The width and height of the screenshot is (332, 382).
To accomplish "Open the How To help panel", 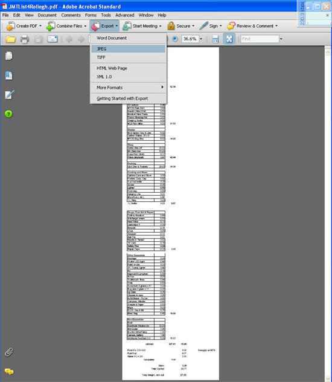I will (8, 114).
